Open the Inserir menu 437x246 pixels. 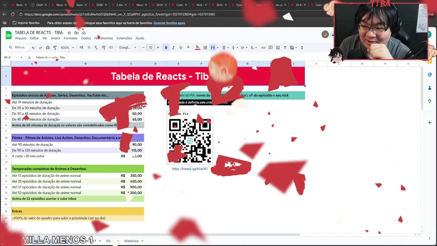coord(56,38)
